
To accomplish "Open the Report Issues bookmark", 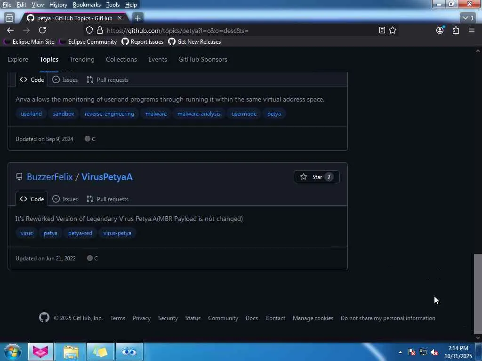I will [143, 42].
